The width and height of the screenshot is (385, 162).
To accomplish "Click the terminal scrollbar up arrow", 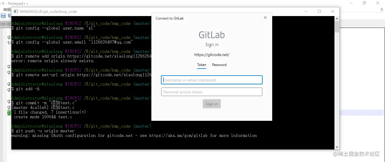I will click(x=337, y=18).
